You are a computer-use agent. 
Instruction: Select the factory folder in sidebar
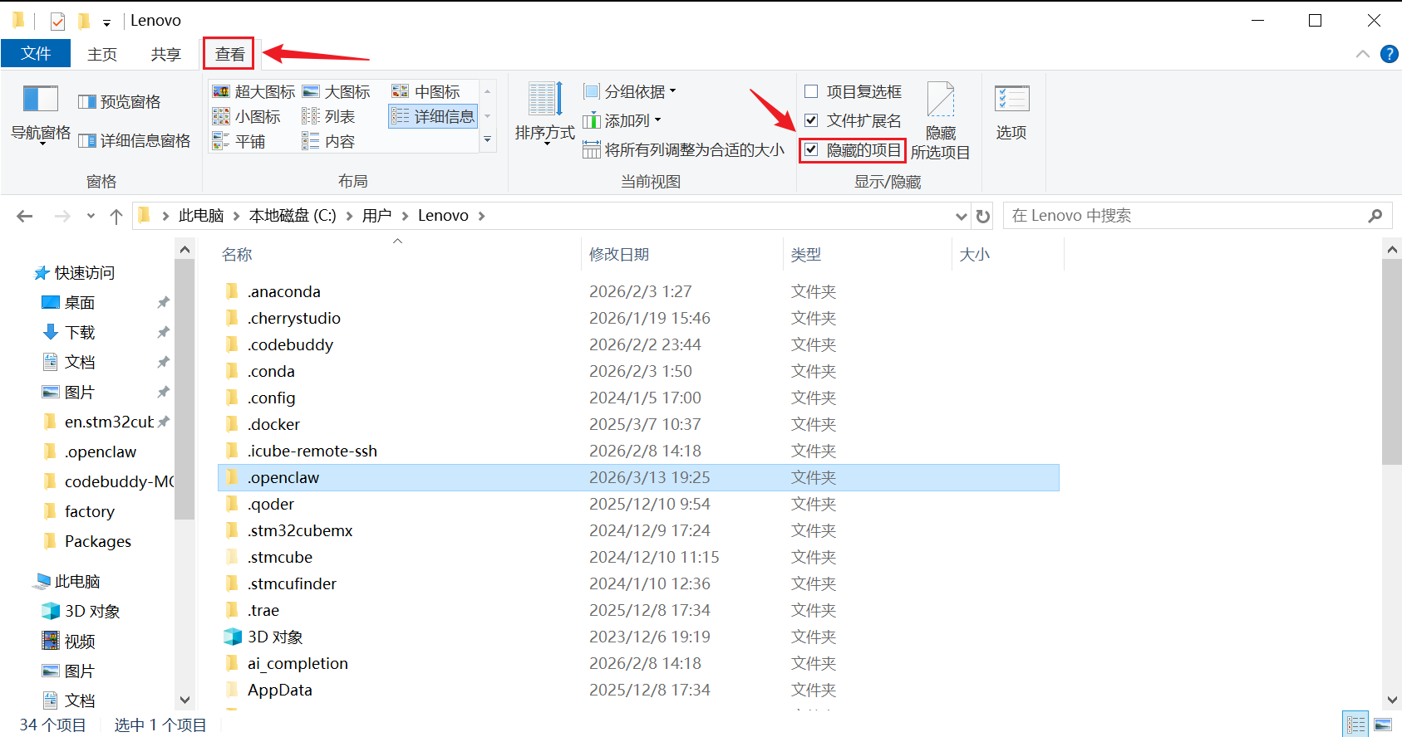pos(90,512)
